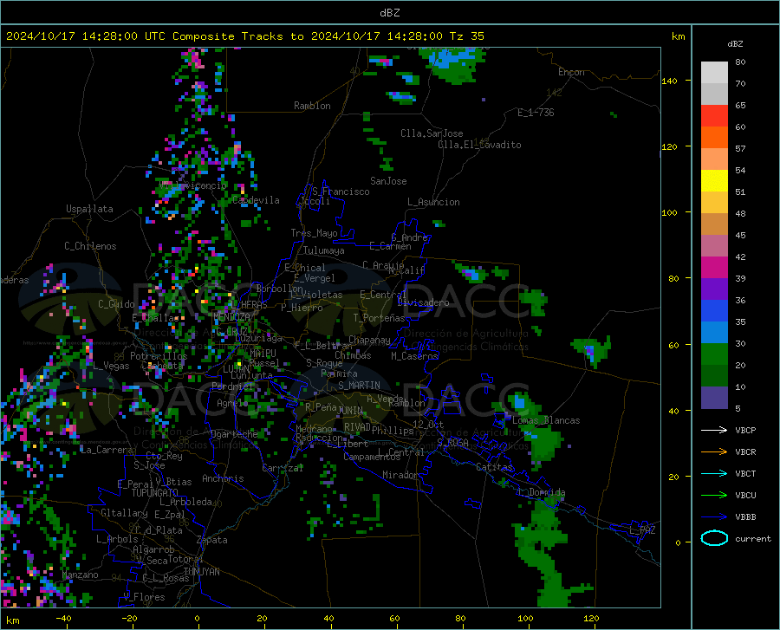Select the 35 dBZ blue color swatch
780x630 pixels.
(714, 332)
